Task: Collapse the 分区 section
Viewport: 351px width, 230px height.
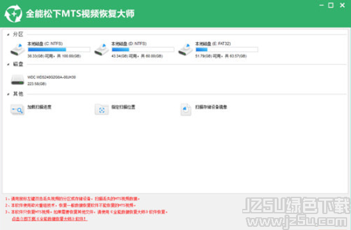Action: pyautogui.click(x=8, y=34)
